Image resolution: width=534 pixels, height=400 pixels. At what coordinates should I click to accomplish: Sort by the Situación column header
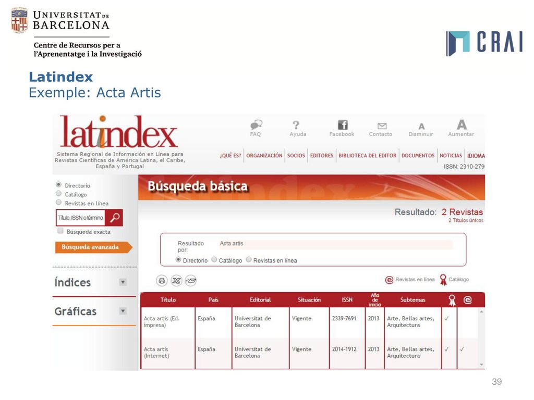coord(309,299)
